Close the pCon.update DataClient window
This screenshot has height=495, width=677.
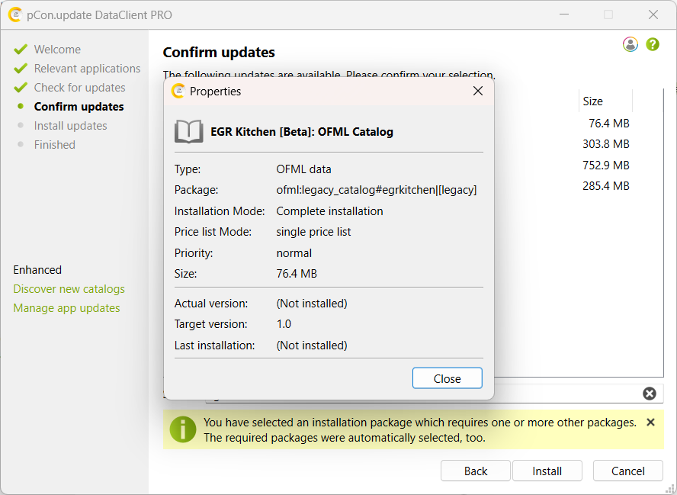click(x=653, y=14)
